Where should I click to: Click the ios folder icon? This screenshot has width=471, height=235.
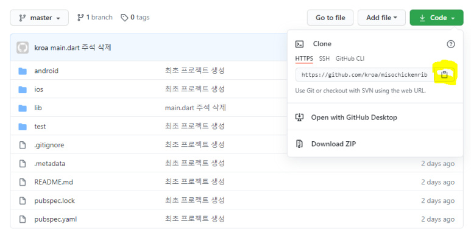23,89
